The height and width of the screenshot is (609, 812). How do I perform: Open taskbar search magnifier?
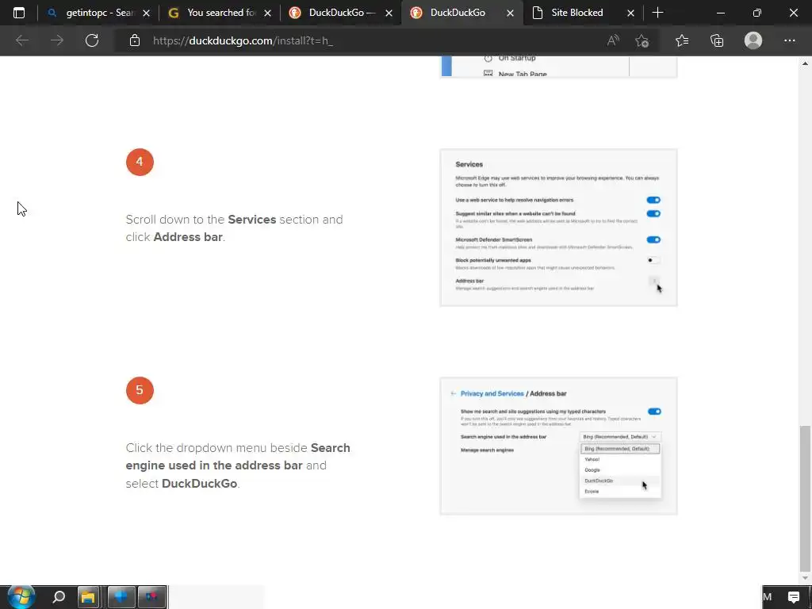(59, 597)
